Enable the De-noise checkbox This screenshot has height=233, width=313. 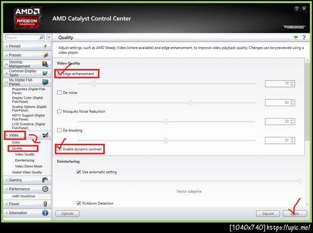(x=59, y=92)
